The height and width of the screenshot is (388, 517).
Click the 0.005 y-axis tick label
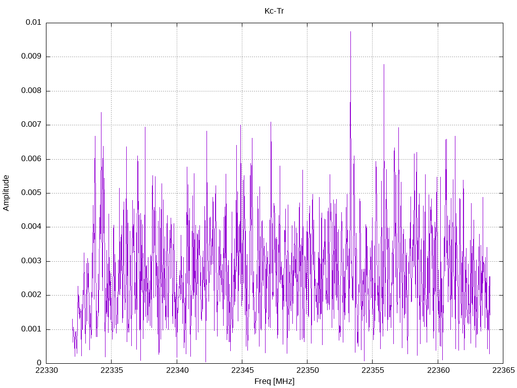click(31, 192)
